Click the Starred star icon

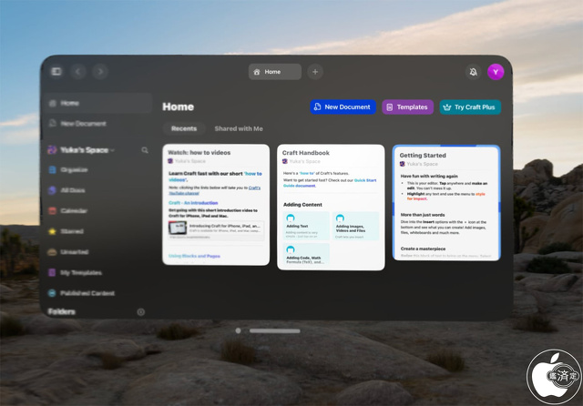pos(53,231)
